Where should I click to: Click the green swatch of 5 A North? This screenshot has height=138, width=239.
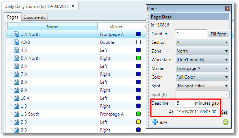point(138,58)
